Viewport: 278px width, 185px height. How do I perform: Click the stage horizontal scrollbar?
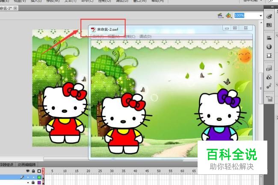tap(66, 159)
